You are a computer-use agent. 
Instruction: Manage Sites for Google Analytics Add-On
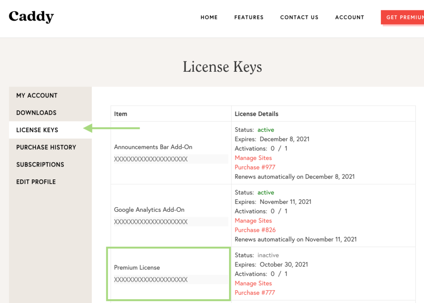click(x=253, y=221)
